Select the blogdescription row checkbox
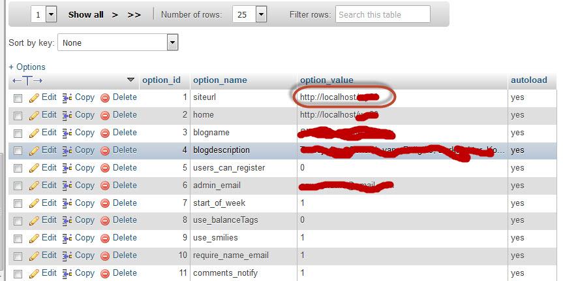 coord(18,151)
